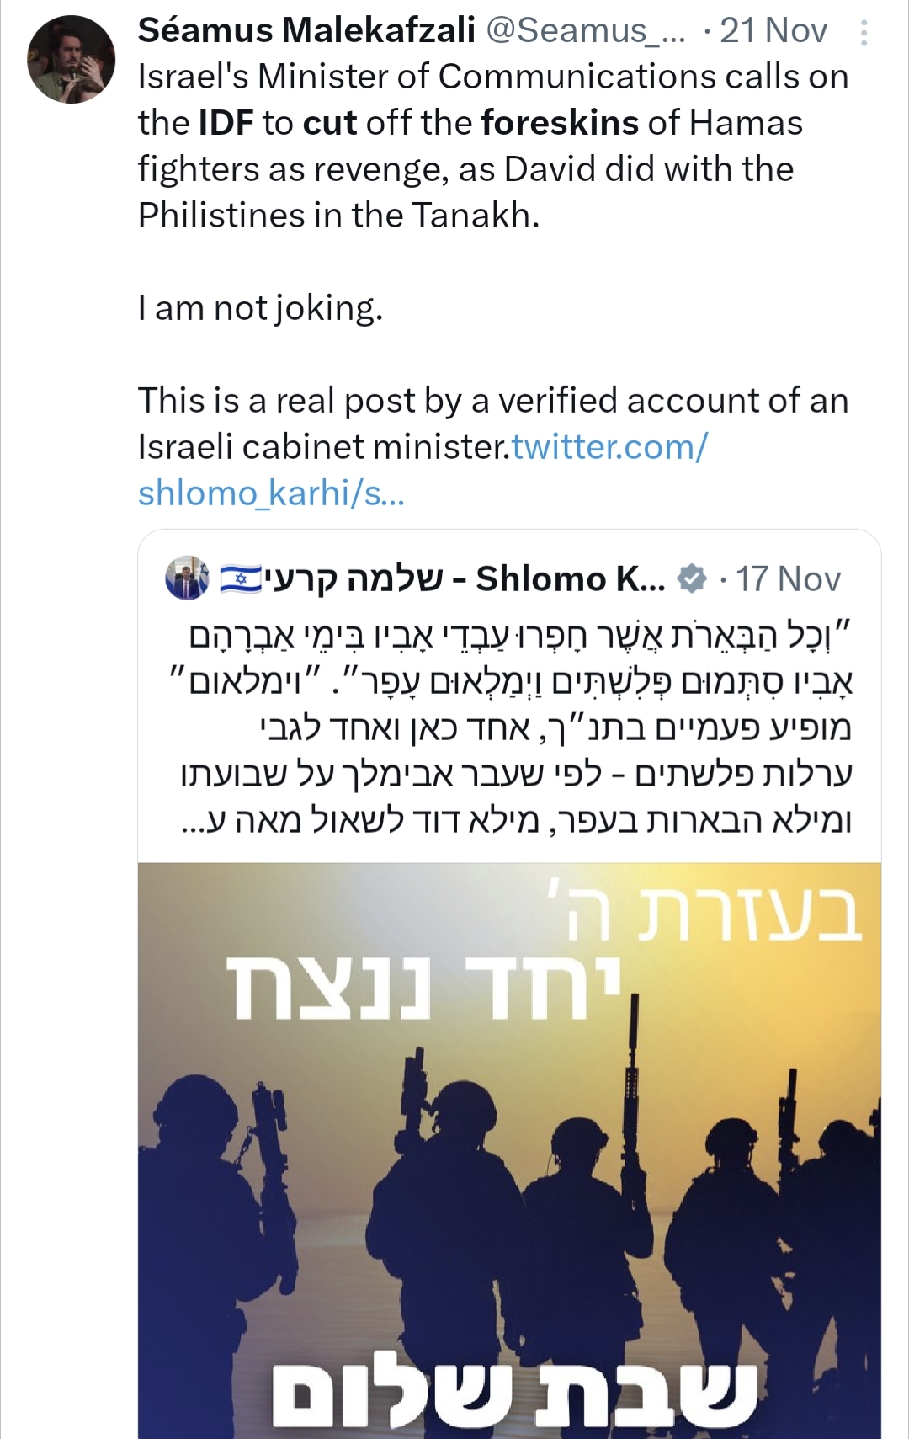Click the @Seamus_ username handle
The width and height of the screenshot is (909, 1439).
(x=586, y=31)
